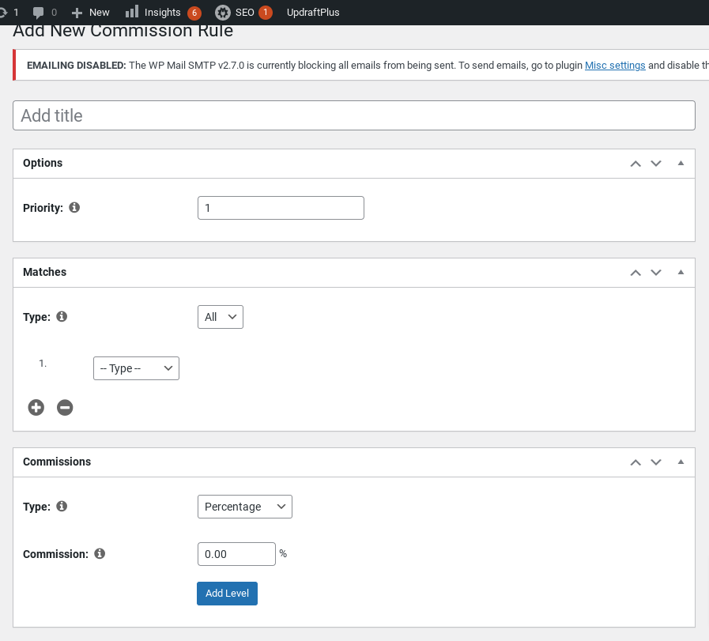Collapse the Options panel
709x641 pixels.
pyautogui.click(x=681, y=163)
